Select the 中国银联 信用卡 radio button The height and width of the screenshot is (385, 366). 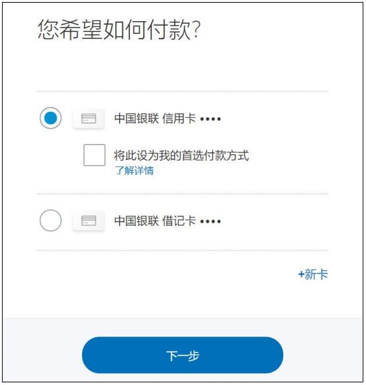point(50,118)
